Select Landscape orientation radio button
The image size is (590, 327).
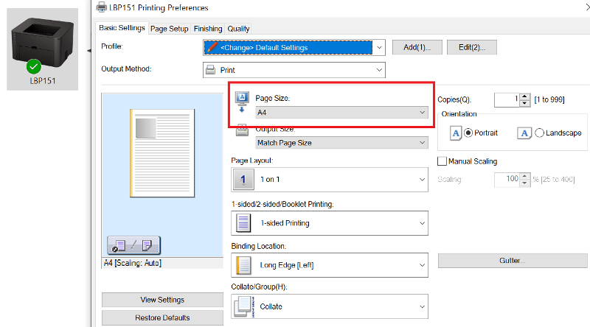[539, 133]
